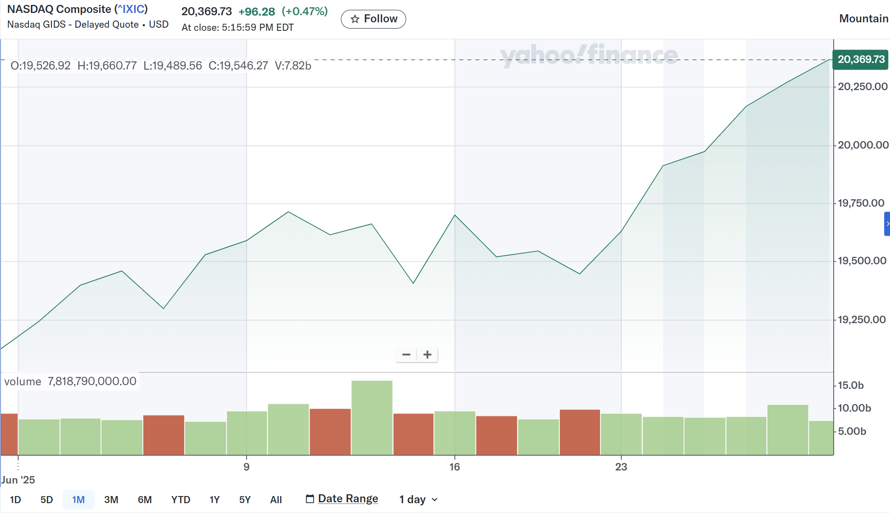Click the O:19,526.92 open value
The width and height of the screenshot is (890, 513).
click(x=41, y=66)
